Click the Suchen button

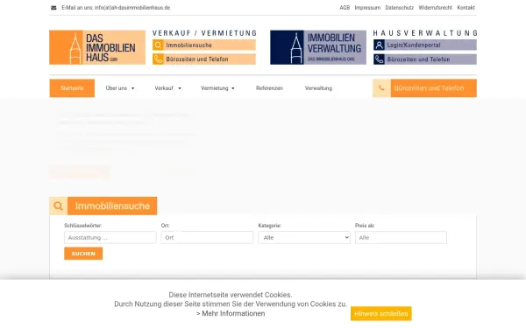click(x=83, y=254)
